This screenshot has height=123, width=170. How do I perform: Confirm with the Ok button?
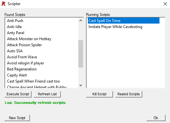pyautogui.click(x=156, y=118)
